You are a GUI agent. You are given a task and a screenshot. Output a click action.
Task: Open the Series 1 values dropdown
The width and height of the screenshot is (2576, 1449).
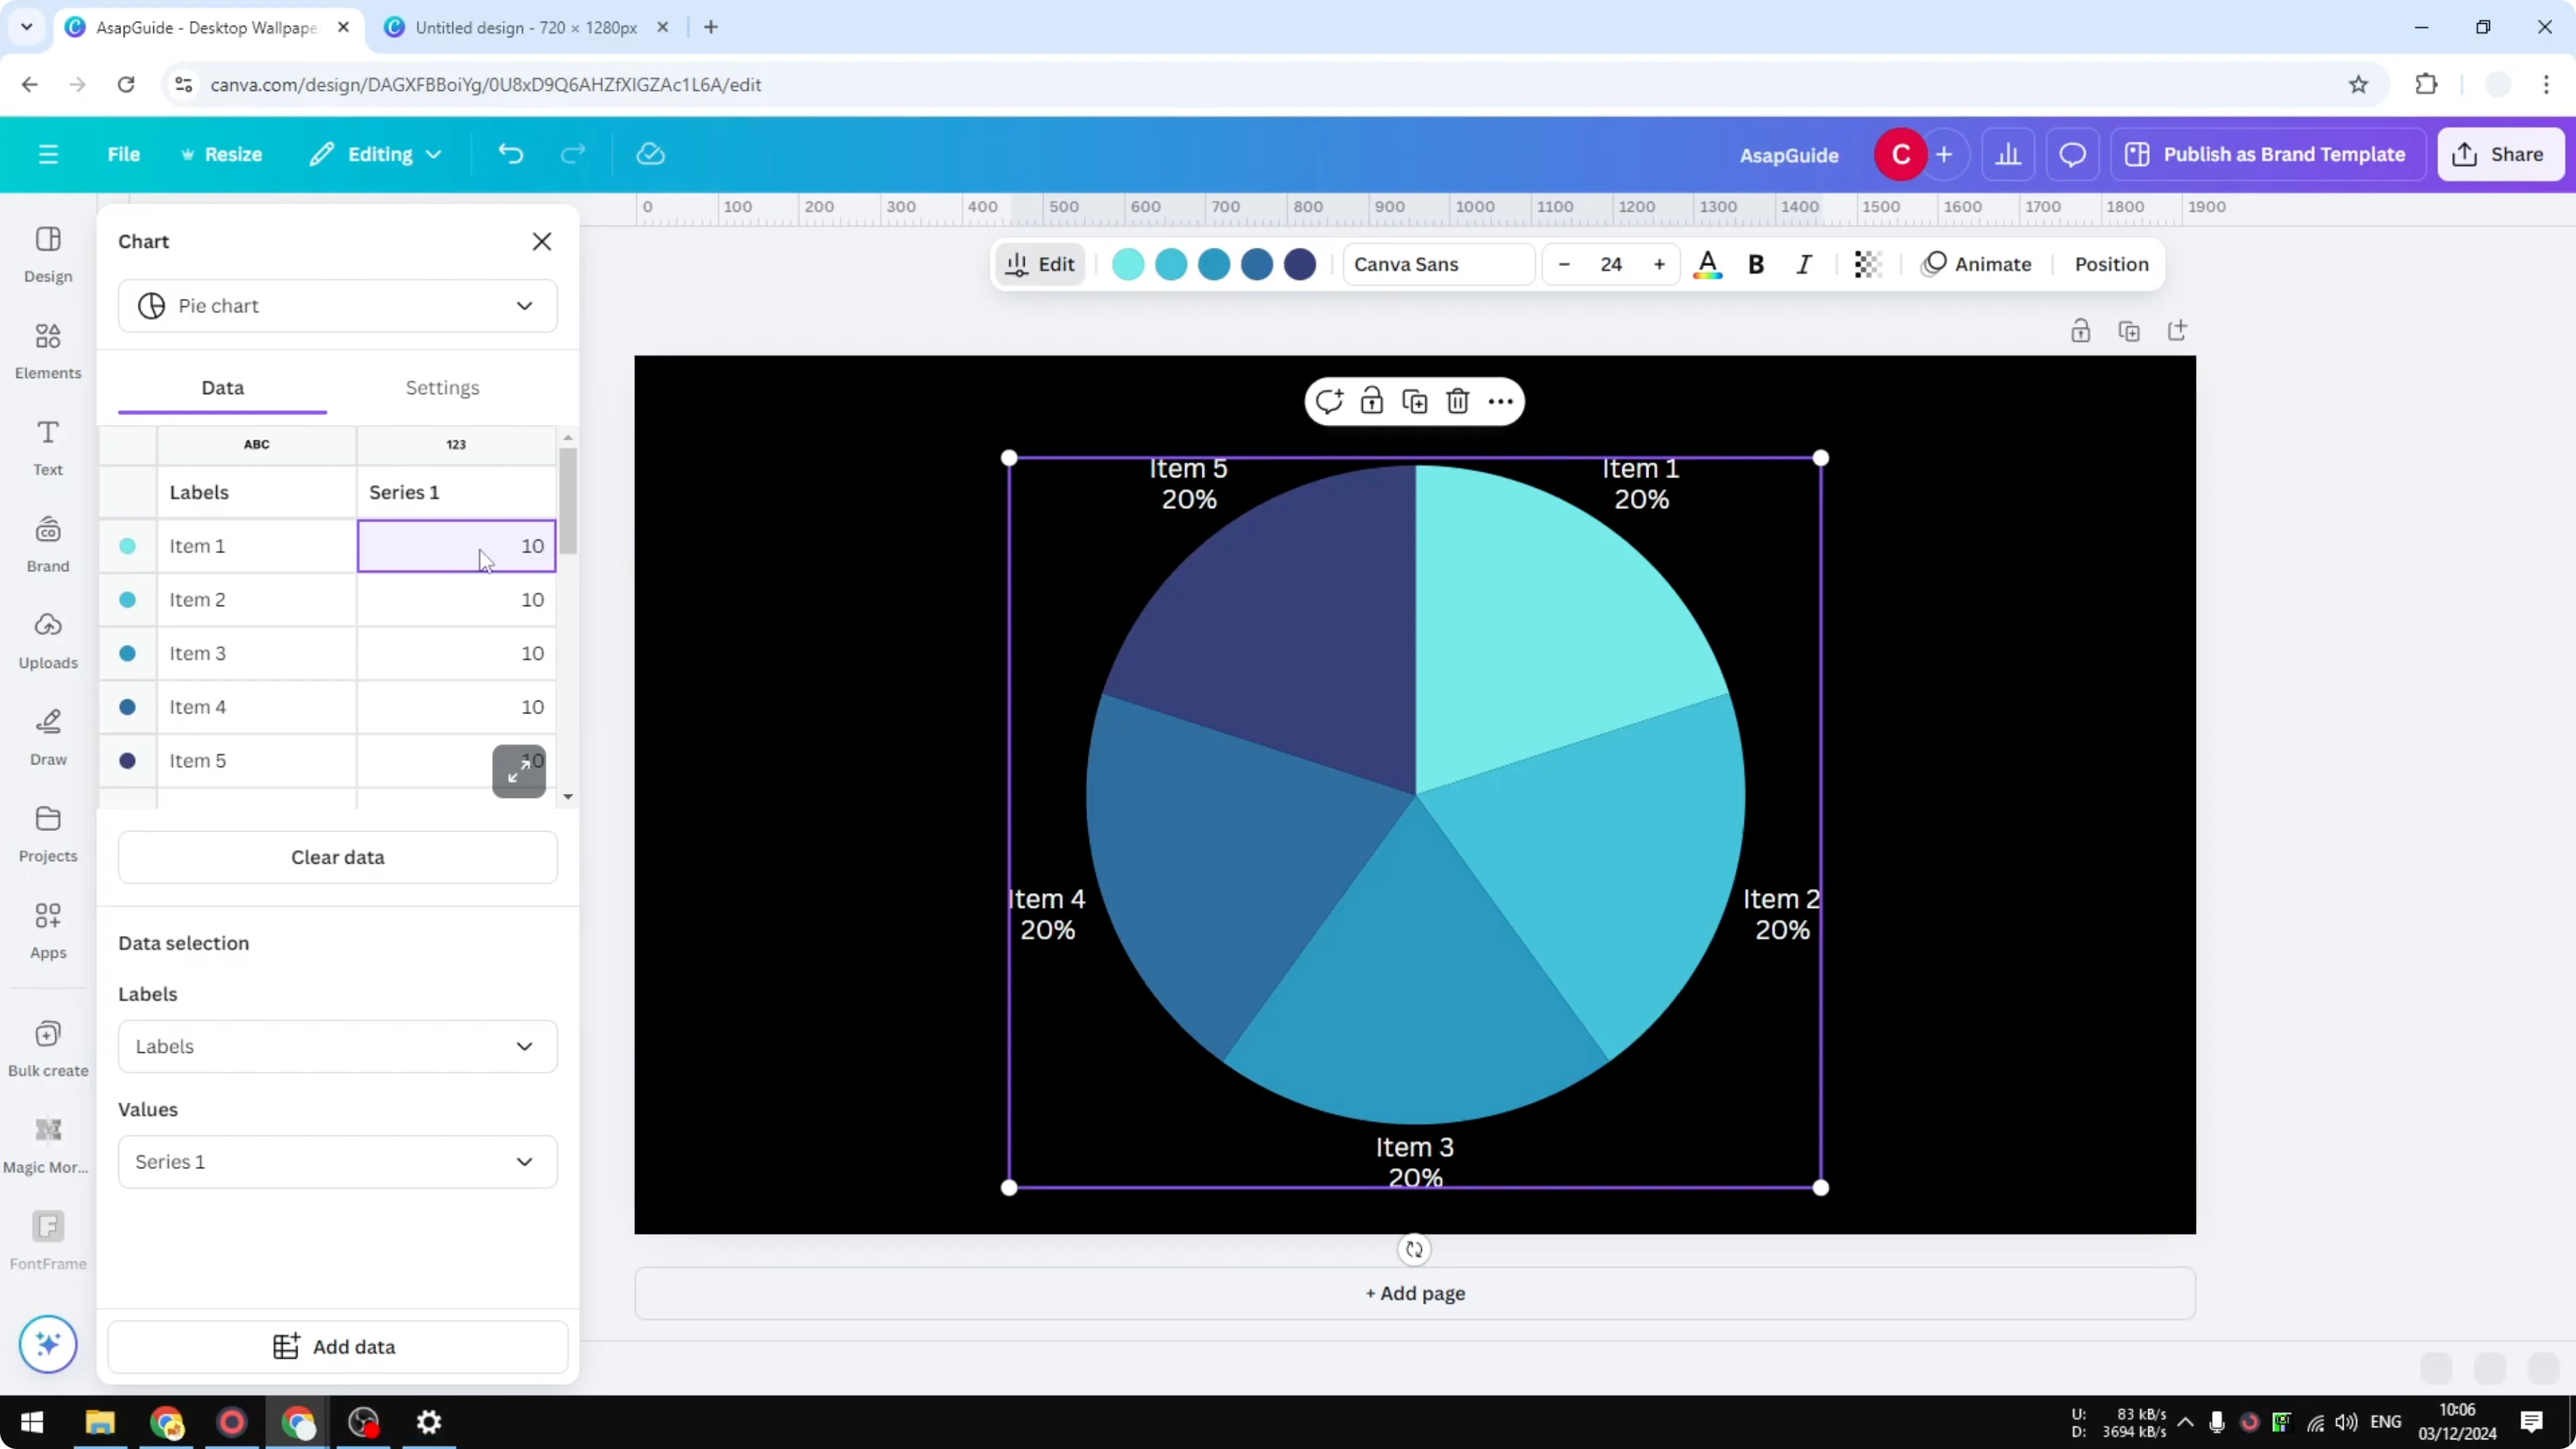[x=337, y=1161]
